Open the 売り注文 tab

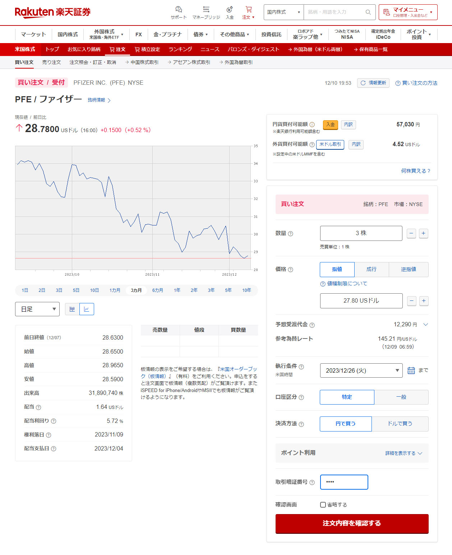pos(51,62)
